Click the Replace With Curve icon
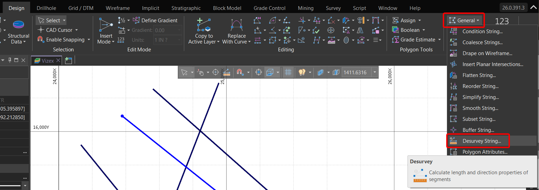The image size is (539, 190). [237, 25]
